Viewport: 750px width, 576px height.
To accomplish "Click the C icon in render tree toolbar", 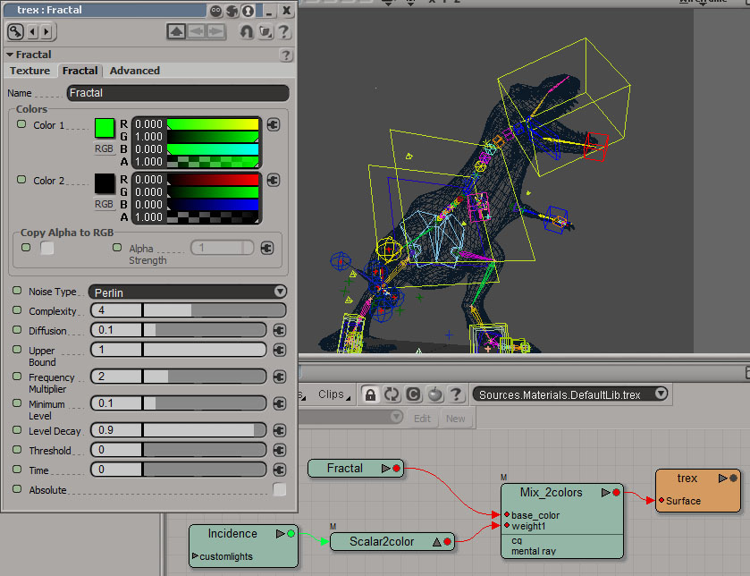I will 413,394.
